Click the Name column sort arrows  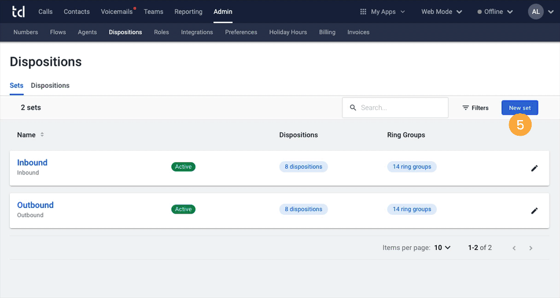click(x=42, y=135)
